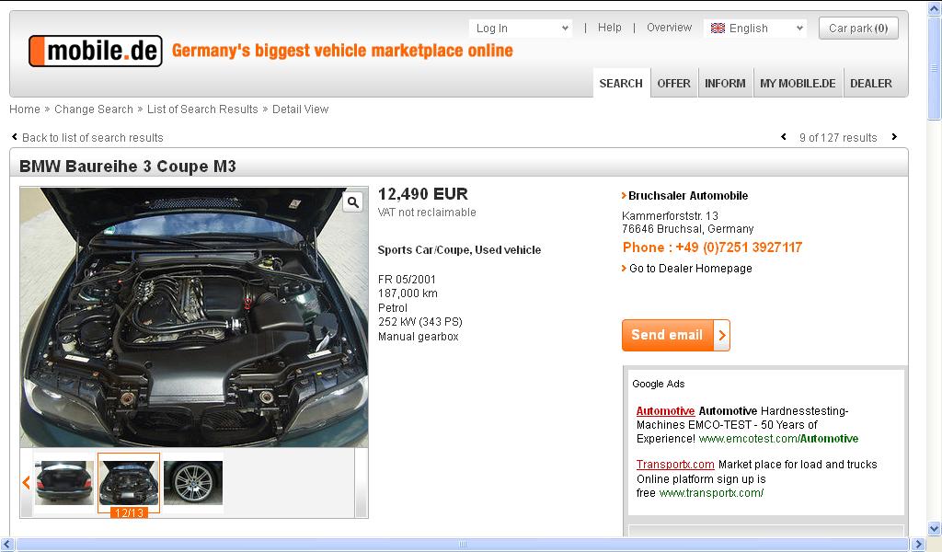
Task: Click the back arrow beside search results link
Action: tap(15, 137)
